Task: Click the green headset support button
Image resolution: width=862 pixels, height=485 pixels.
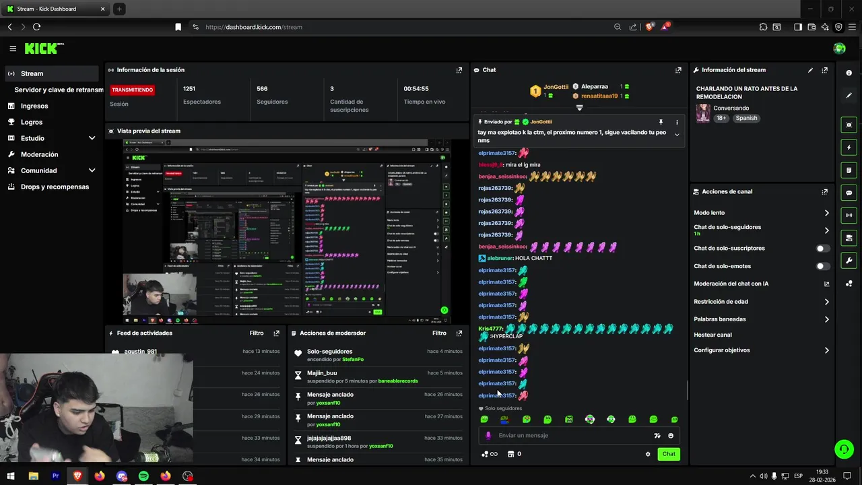Action: tap(843, 449)
